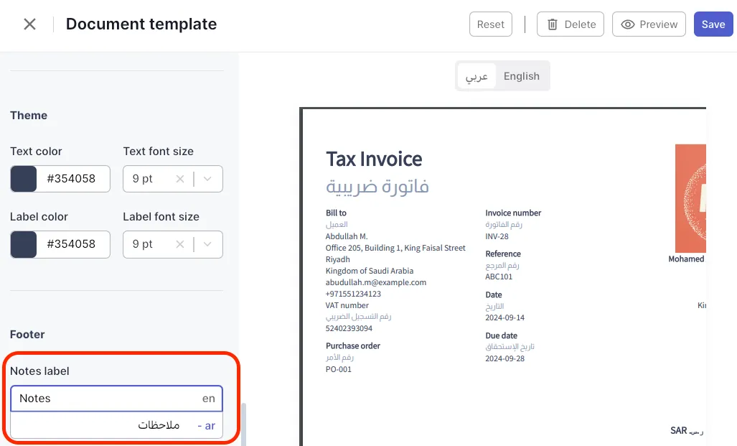Open the Label color swatch

pos(24,244)
